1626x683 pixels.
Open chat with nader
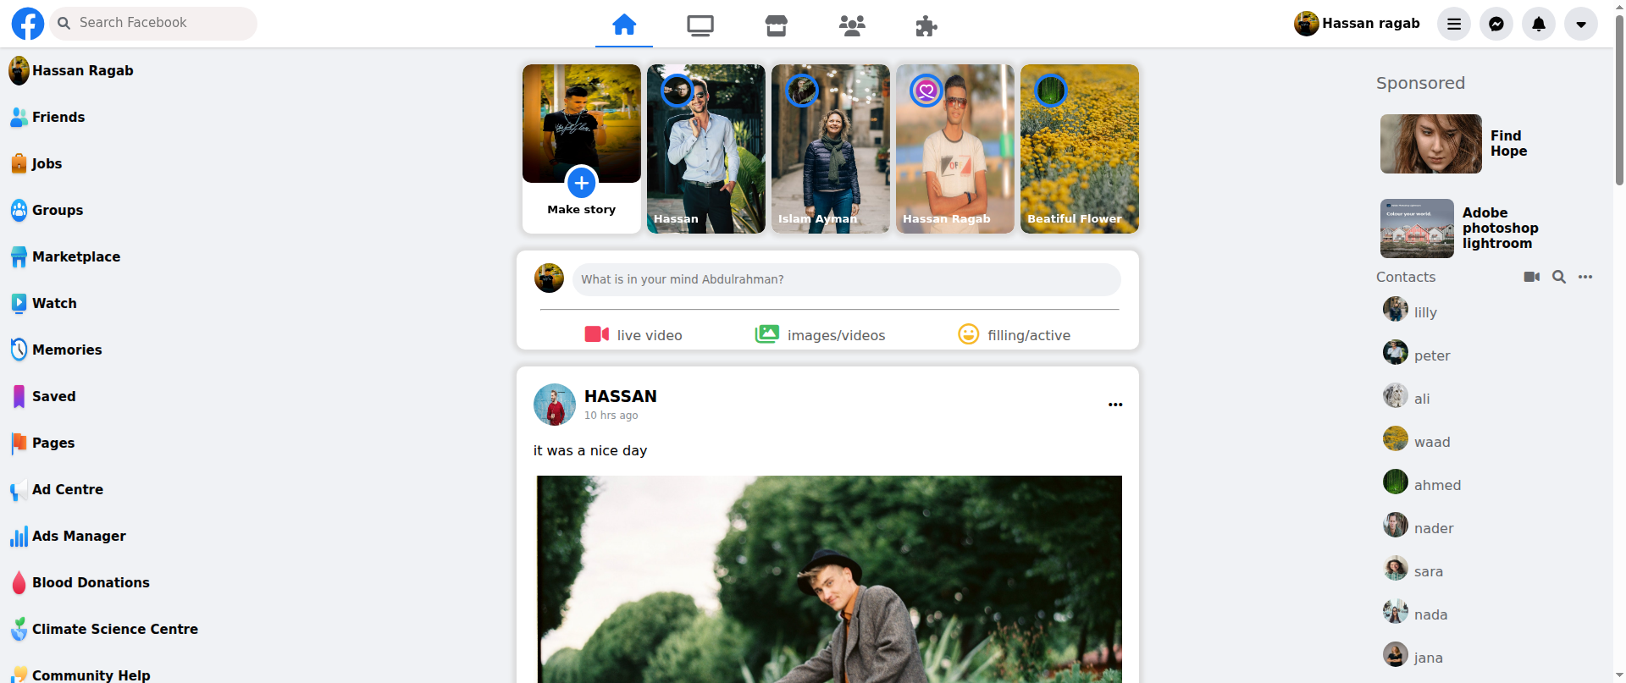tap(1419, 527)
